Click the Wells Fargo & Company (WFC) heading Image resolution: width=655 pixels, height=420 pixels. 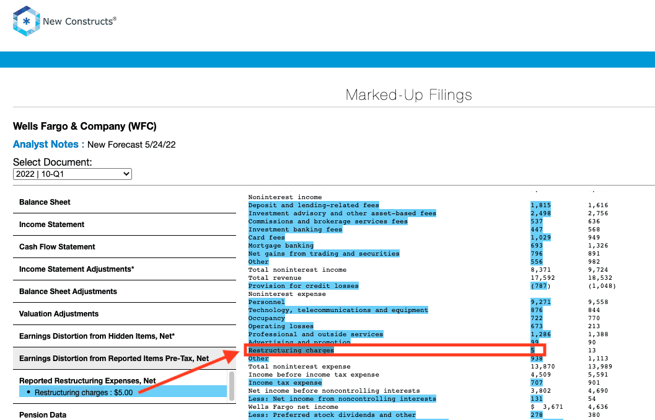(x=85, y=127)
